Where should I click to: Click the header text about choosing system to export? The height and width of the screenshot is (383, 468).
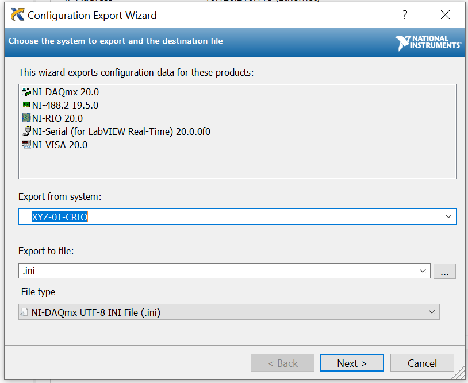click(x=116, y=41)
